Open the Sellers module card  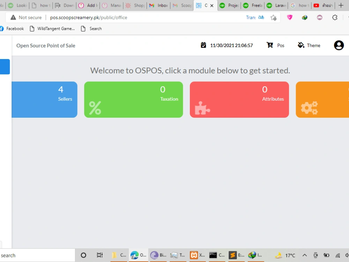(44, 99)
